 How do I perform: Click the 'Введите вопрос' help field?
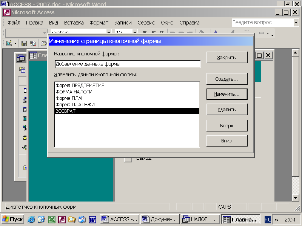263,23
